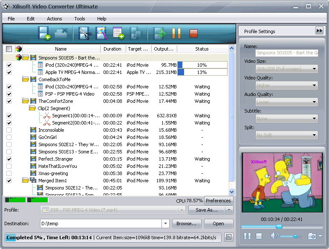Image resolution: width=329 pixels, height=249 pixels.
Task: Mute audio with the speaker icon
Action: (x=274, y=236)
